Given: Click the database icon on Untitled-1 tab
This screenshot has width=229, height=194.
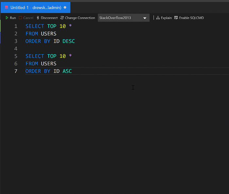Looking at the screenshot, I should pyautogui.click(x=7, y=7).
